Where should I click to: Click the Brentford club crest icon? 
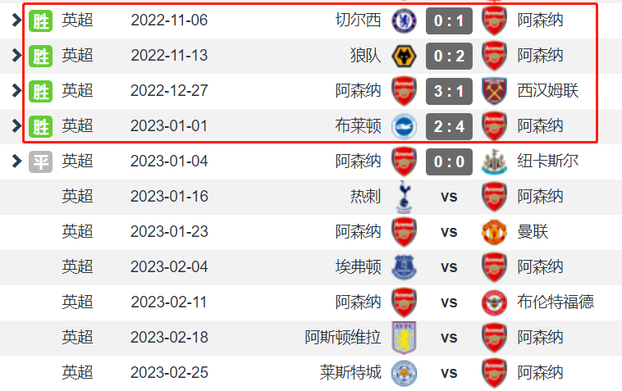(494, 302)
